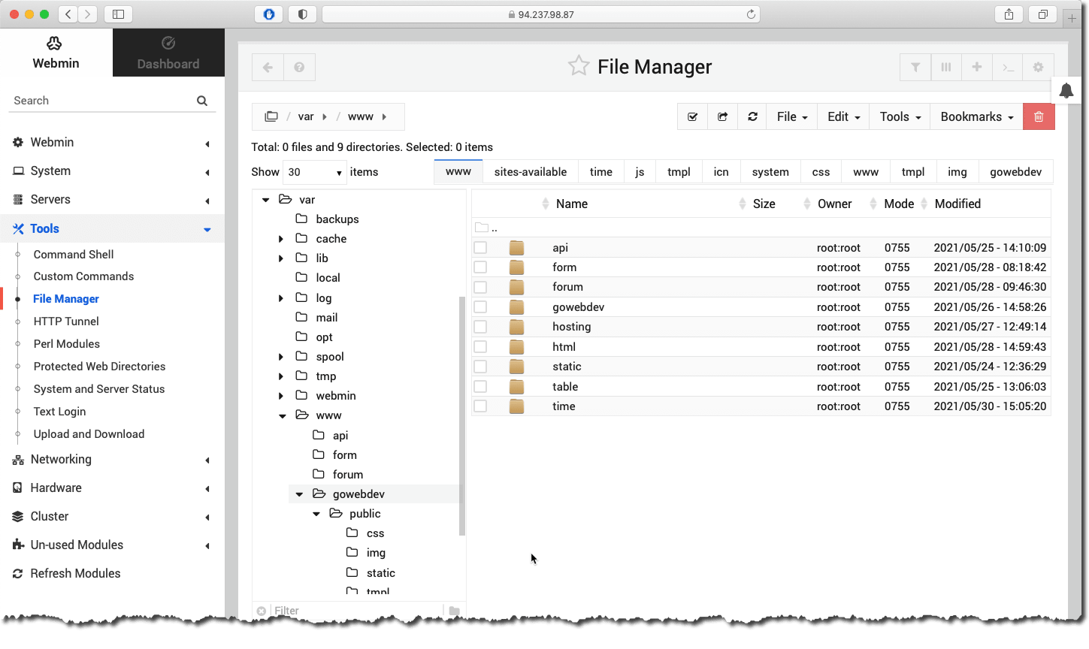Click the tree panel vertical scrollbar
The width and height of the screenshot is (1089, 649).
click(462, 416)
